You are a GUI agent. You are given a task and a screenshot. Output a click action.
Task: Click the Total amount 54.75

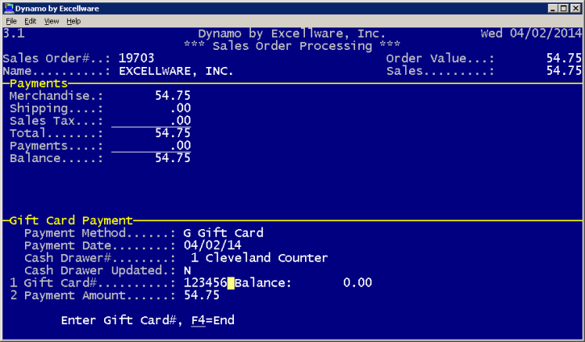pos(173,133)
